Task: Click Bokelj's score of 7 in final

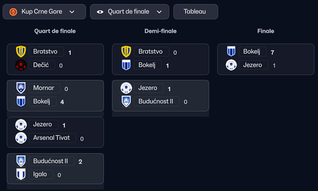Action: [273, 52]
